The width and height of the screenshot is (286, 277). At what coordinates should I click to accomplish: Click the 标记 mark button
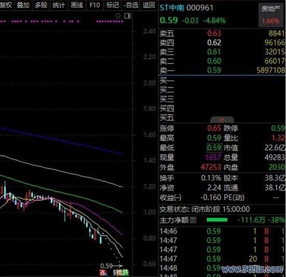tap(112, 5)
